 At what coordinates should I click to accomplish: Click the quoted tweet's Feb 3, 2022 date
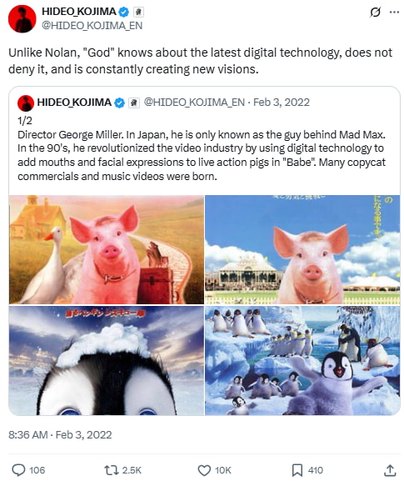coord(282,103)
